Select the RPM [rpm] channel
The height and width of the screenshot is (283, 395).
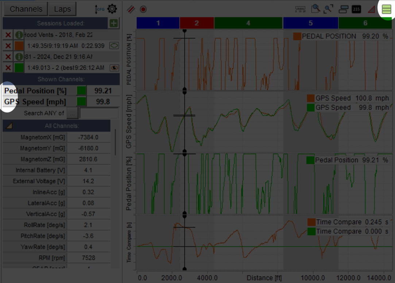57,258
